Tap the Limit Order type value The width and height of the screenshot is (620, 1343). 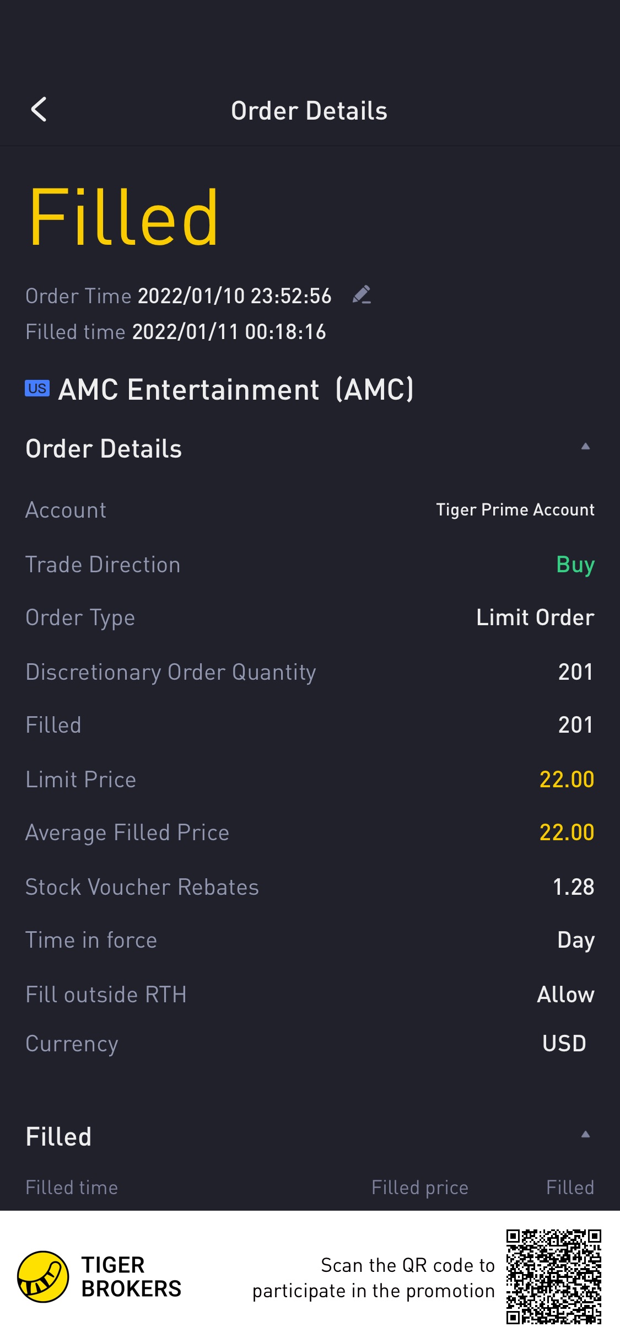535,617
